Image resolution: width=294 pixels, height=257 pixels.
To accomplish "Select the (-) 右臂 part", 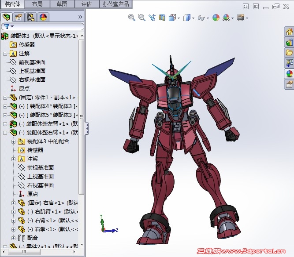I will pyautogui.click(x=52, y=221).
